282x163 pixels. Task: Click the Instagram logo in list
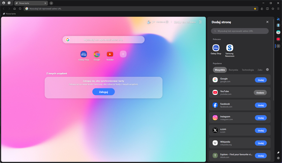point(215,117)
